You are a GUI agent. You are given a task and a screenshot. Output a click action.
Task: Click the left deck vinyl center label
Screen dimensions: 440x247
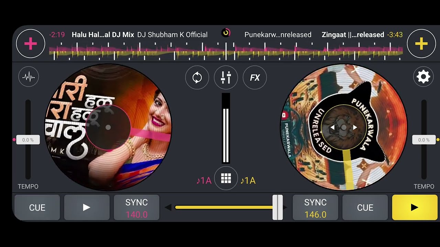point(108,127)
